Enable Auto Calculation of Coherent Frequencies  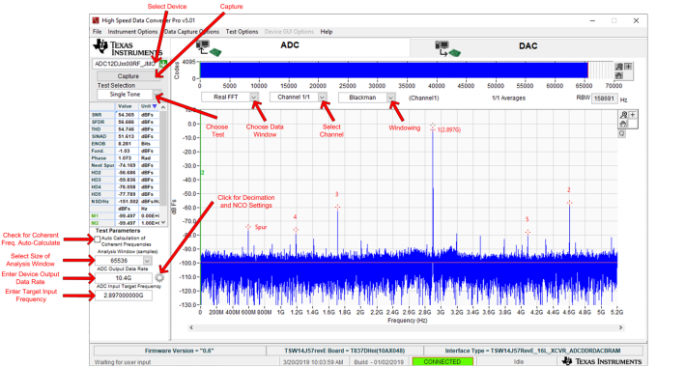pyautogui.click(x=97, y=239)
